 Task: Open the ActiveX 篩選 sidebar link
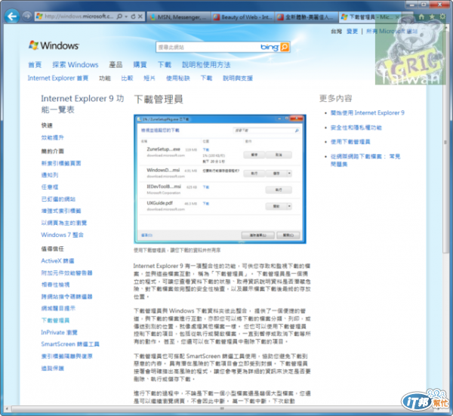[57, 261]
